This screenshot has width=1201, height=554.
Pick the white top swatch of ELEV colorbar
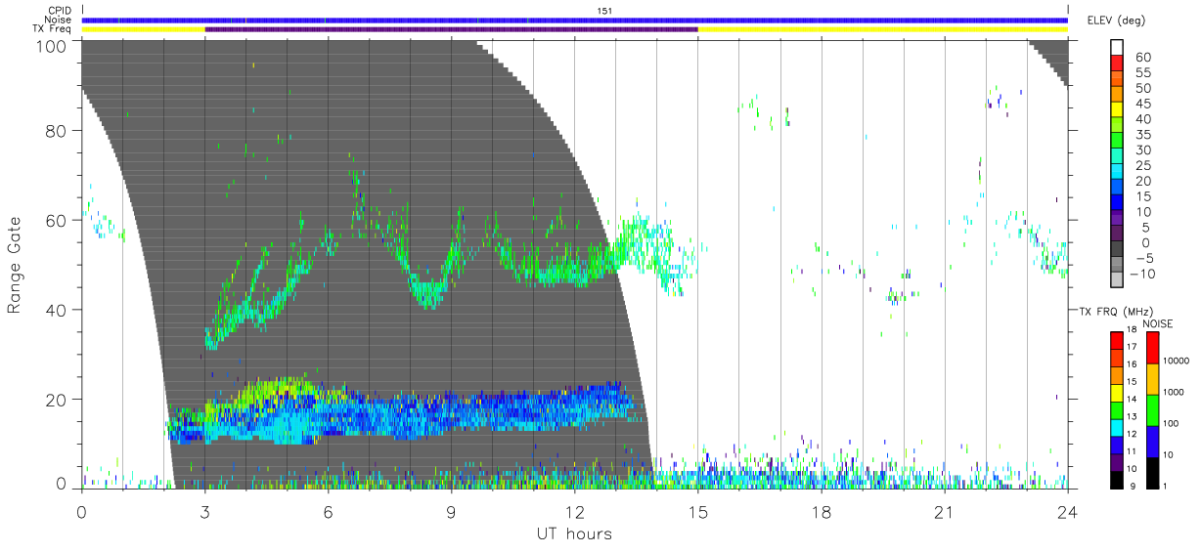(x=1117, y=49)
